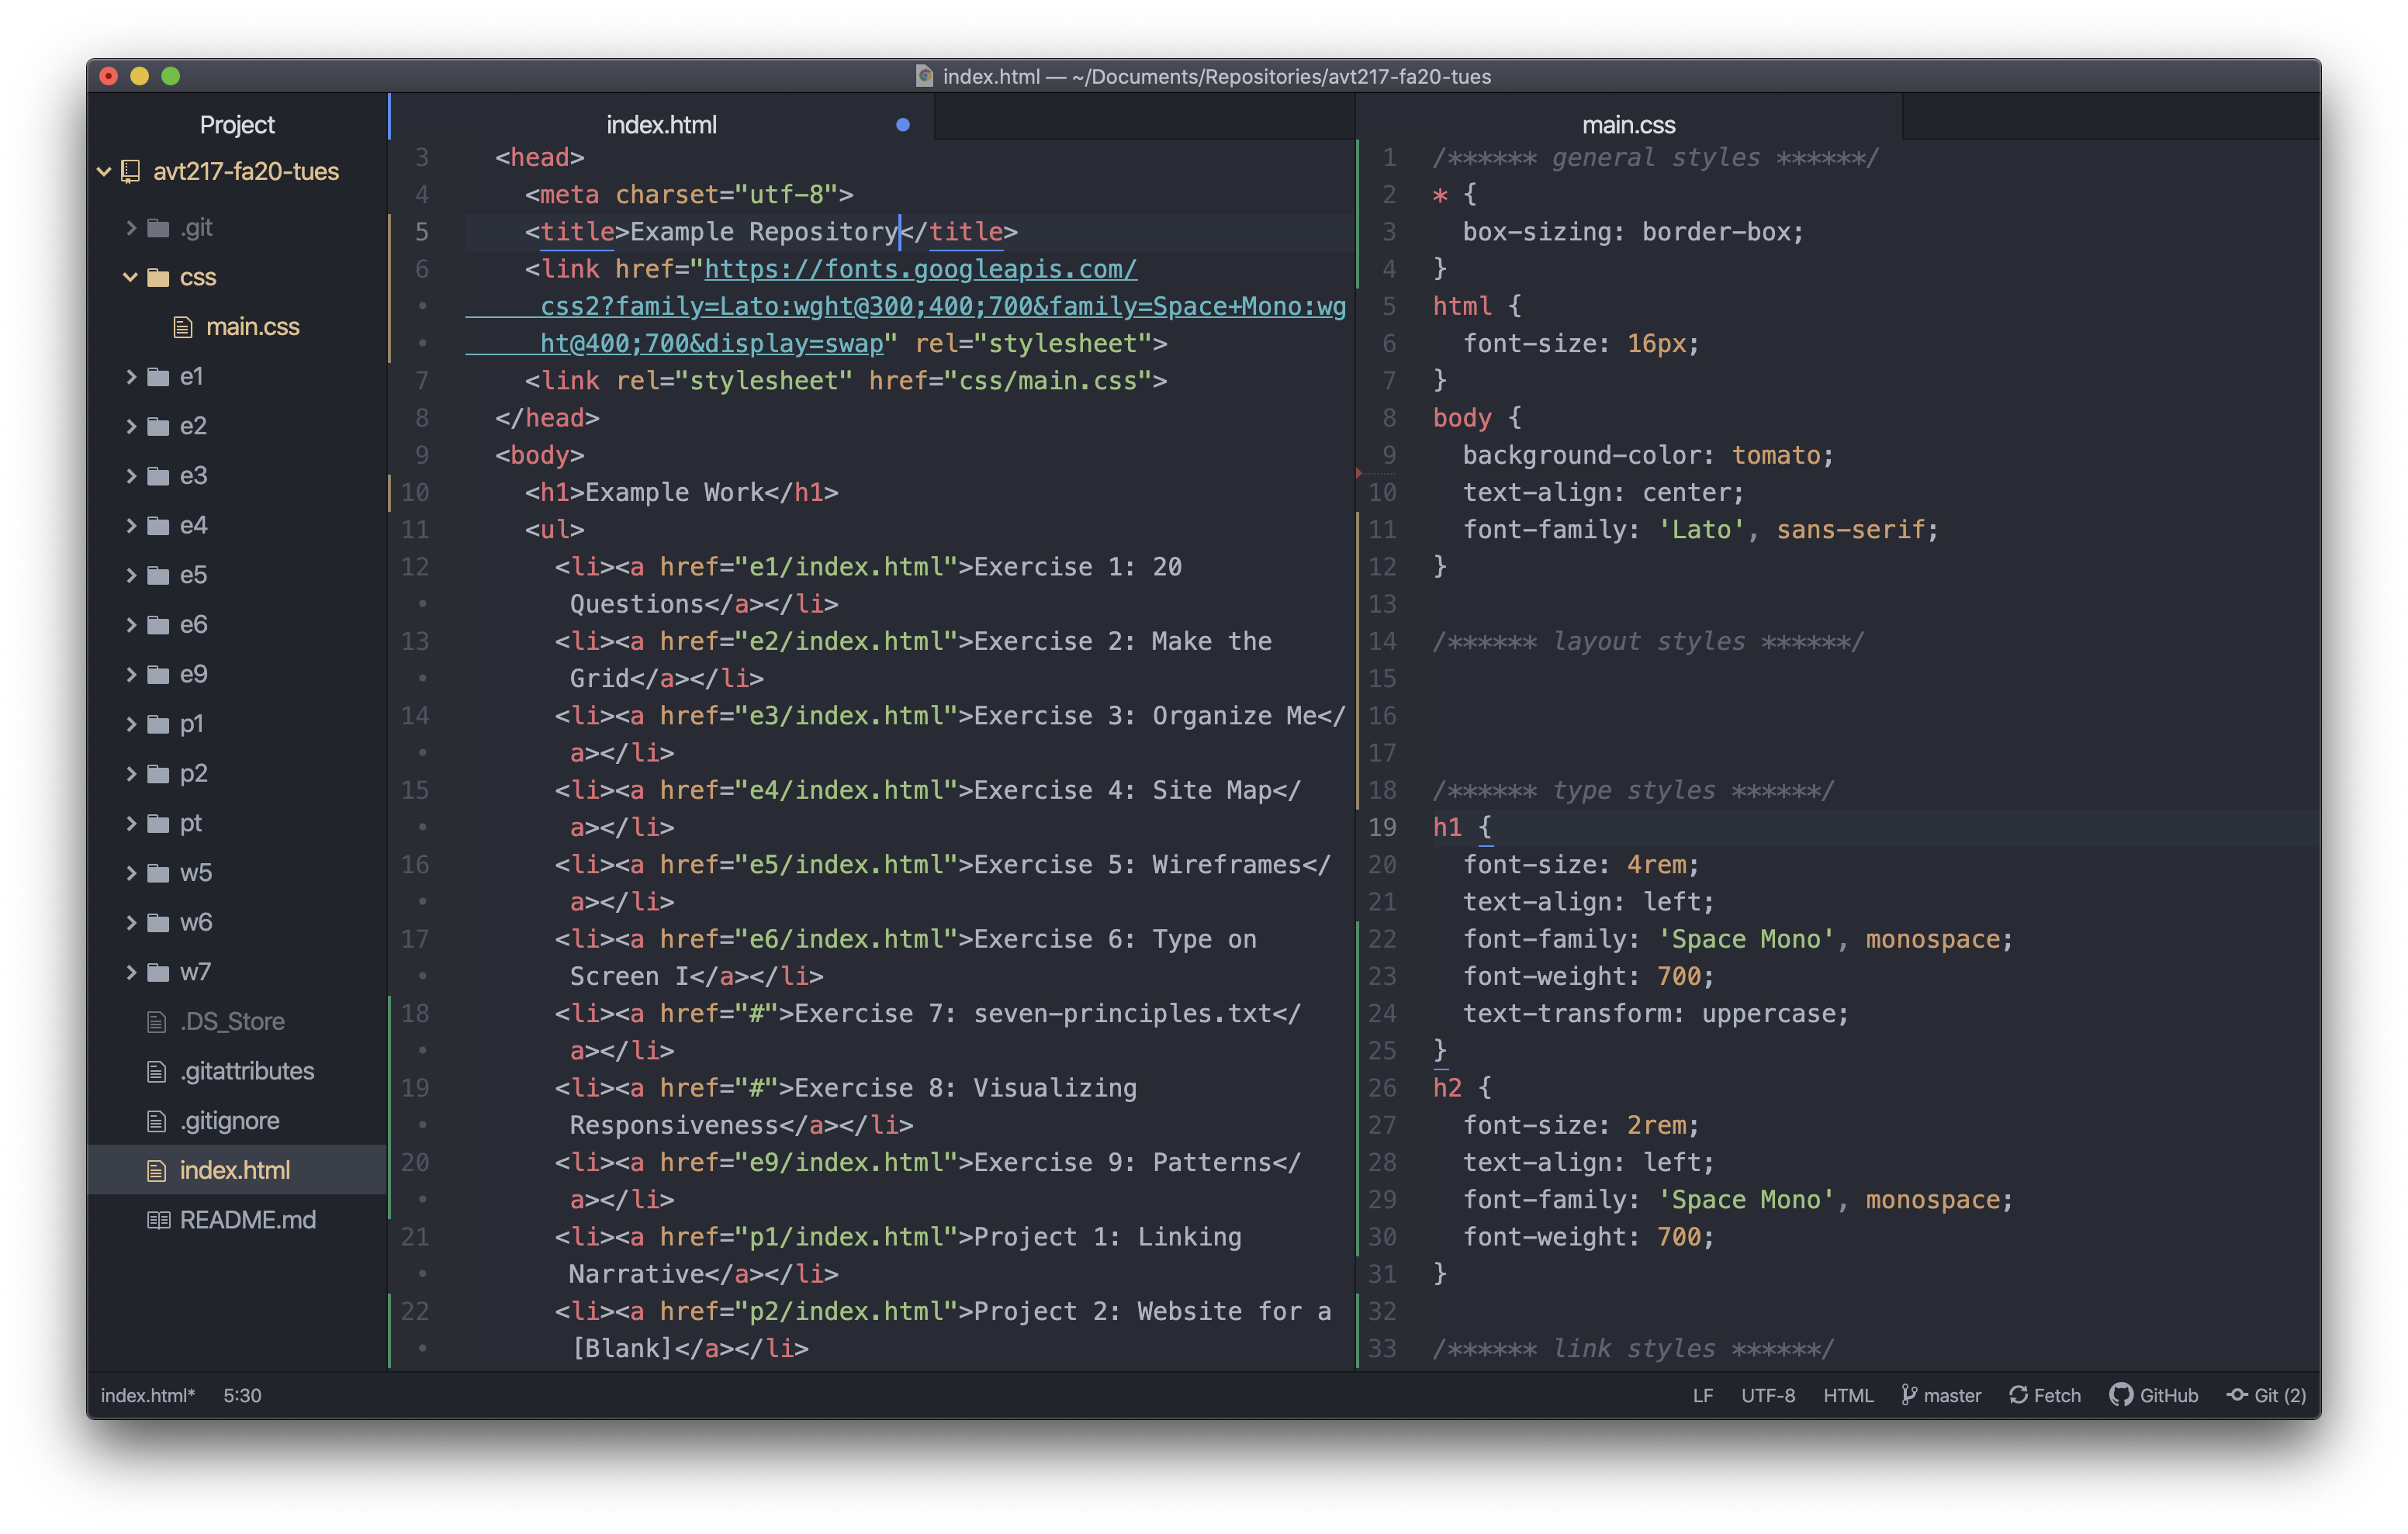Click the p1 folder icon
The height and width of the screenshot is (1534, 2408).
click(158, 724)
